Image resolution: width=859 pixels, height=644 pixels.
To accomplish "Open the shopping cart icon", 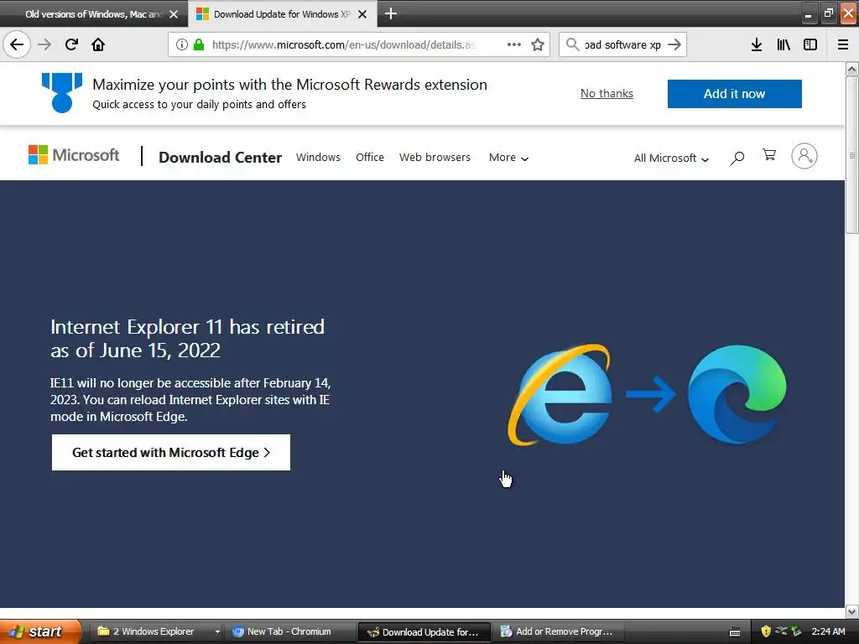I will pyautogui.click(x=769, y=155).
